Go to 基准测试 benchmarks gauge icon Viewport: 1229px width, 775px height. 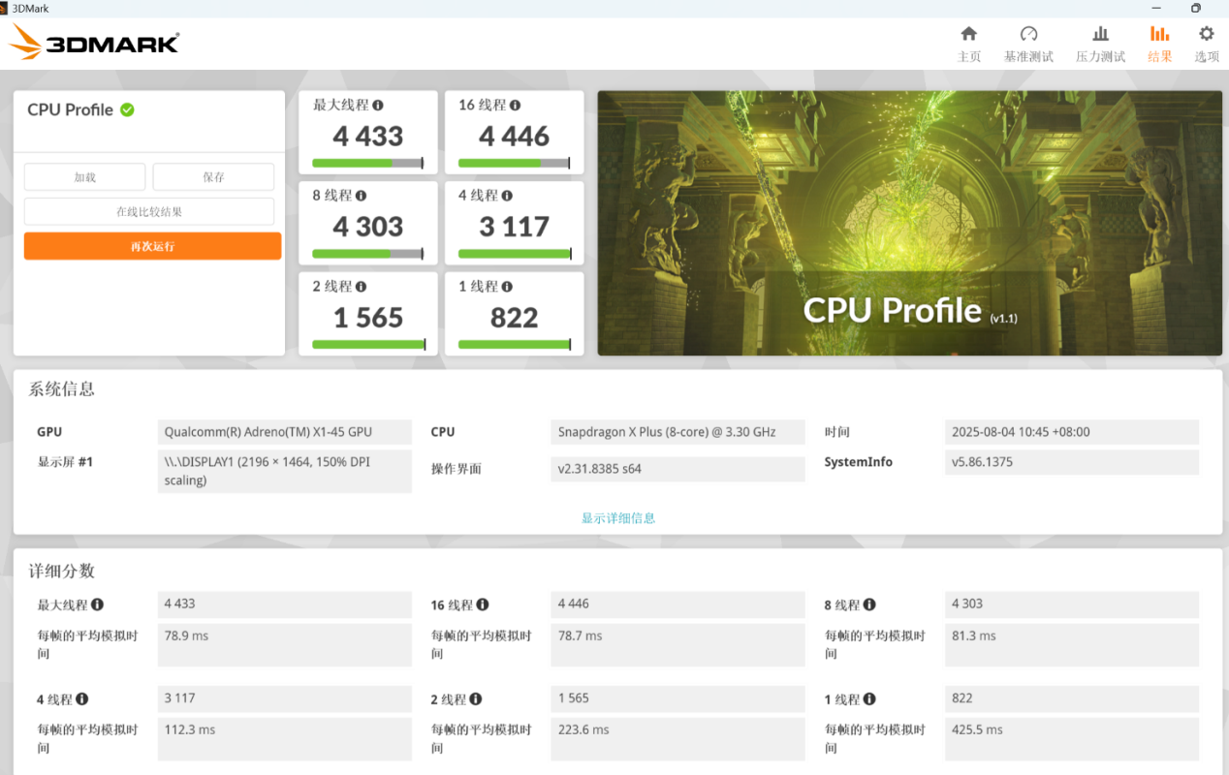click(1028, 34)
